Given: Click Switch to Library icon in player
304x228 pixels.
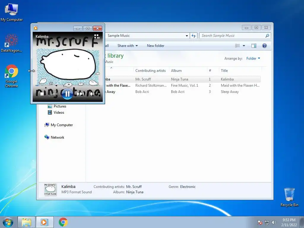Looking at the screenshot, I should point(97,37).
